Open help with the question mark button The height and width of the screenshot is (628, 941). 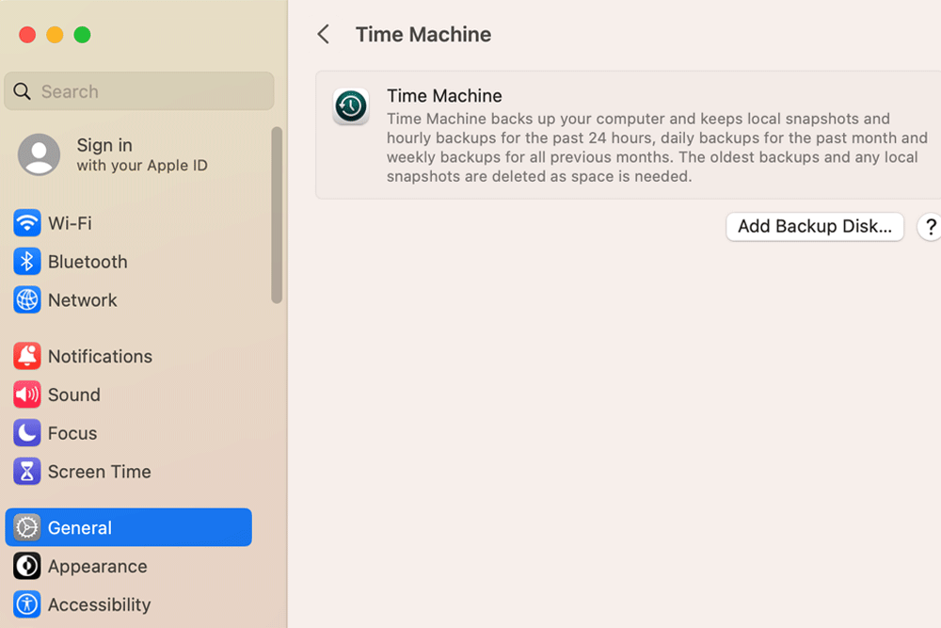tap(930, 227)
